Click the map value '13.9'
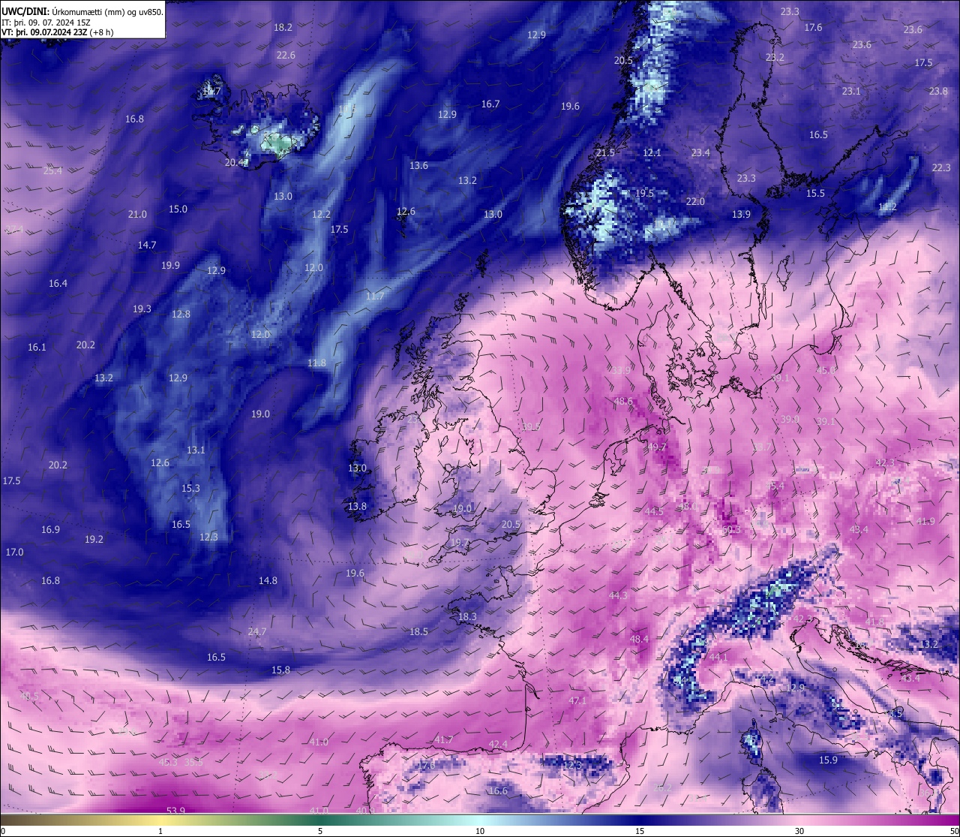 point(741,214)
